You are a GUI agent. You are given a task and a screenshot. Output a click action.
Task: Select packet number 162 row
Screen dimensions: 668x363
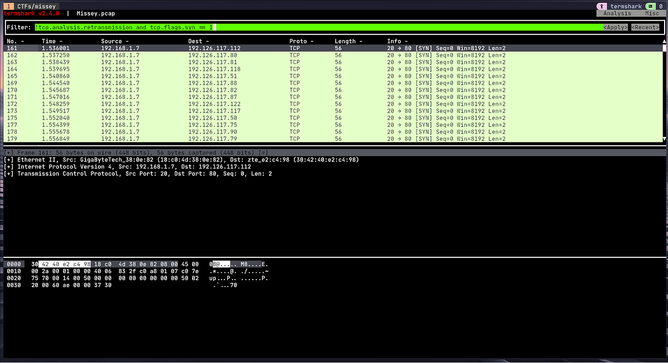pyautogui.click(x=333, y=56)
